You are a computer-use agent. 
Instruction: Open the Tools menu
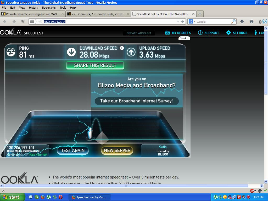click(x=63, y=8)
